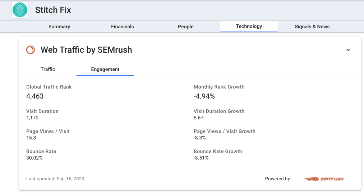Click the Monthly Rank Growth label
The width and height of the screenshot is (364, 195).
219,87
